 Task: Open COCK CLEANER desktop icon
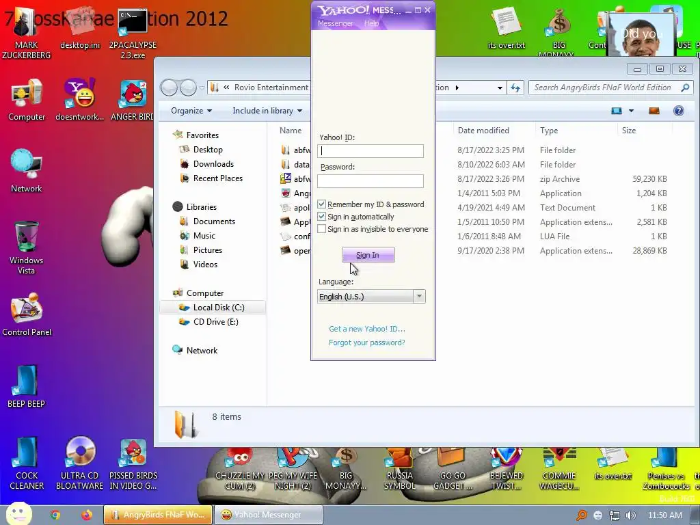pos(27,463)
